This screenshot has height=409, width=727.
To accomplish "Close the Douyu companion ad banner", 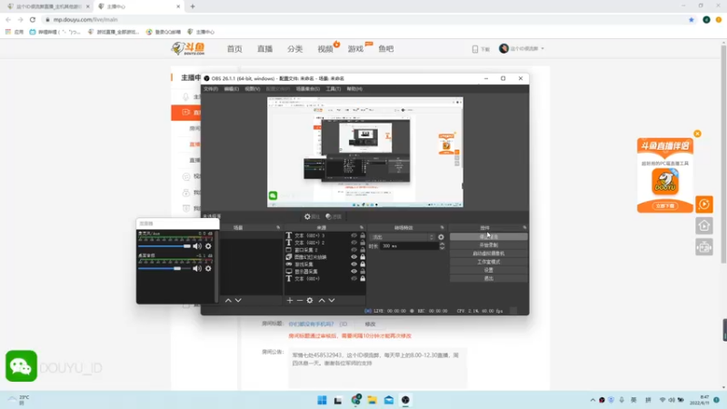I will (x=697, y=134).
